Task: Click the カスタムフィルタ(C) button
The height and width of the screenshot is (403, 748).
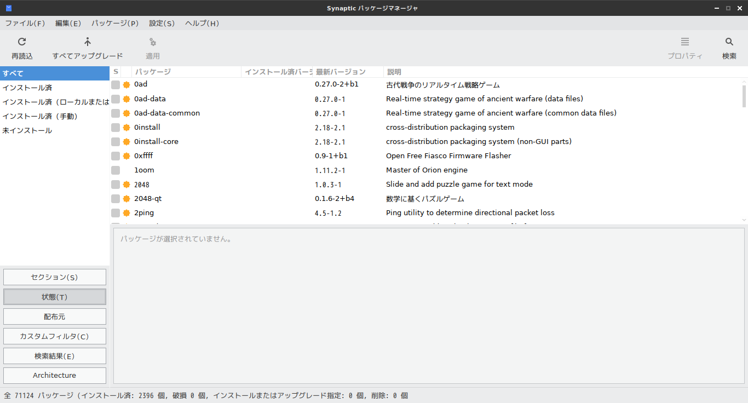Action: [x=55, y=336]
